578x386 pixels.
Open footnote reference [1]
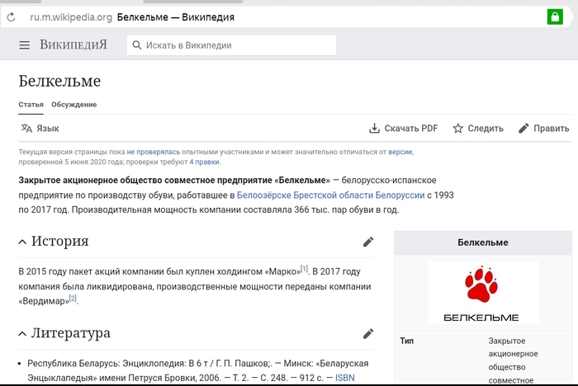point(304,269)
